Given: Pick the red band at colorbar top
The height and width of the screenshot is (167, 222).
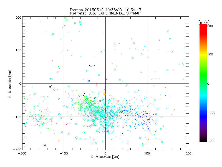Looking at the screenshot, I should 203,27.
